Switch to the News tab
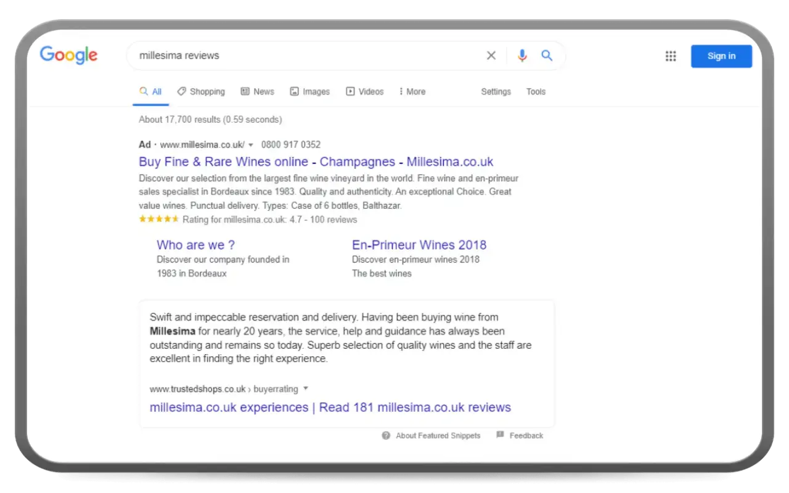 click(257, 92)
